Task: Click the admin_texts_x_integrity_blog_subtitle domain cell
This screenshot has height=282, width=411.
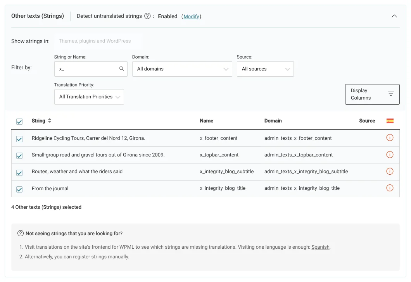Action: (x=306, y=172)
